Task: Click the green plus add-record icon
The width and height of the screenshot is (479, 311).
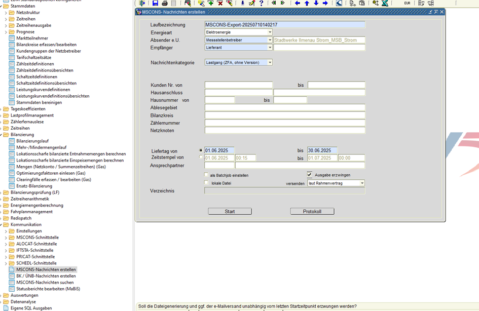Action: pos(210,3)
